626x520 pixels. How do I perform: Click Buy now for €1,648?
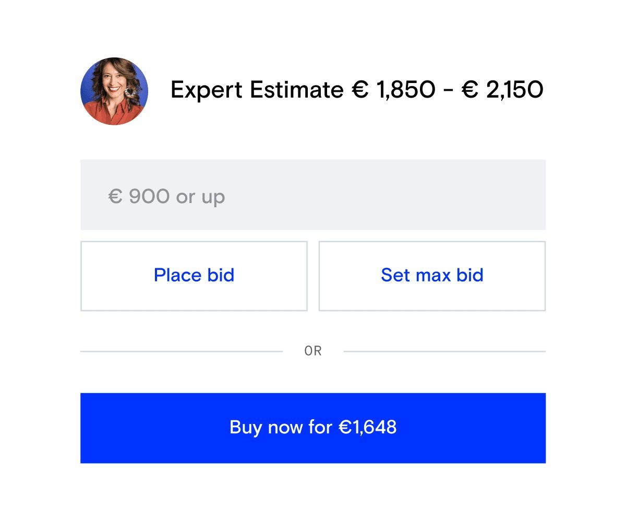tap(313, 428)
